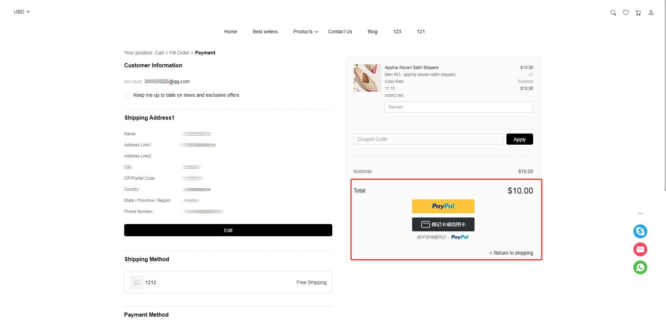The image size is (666, 325).
Task: Click the PayPal logo in the powered-by line
Action: [x=460, y=237]
